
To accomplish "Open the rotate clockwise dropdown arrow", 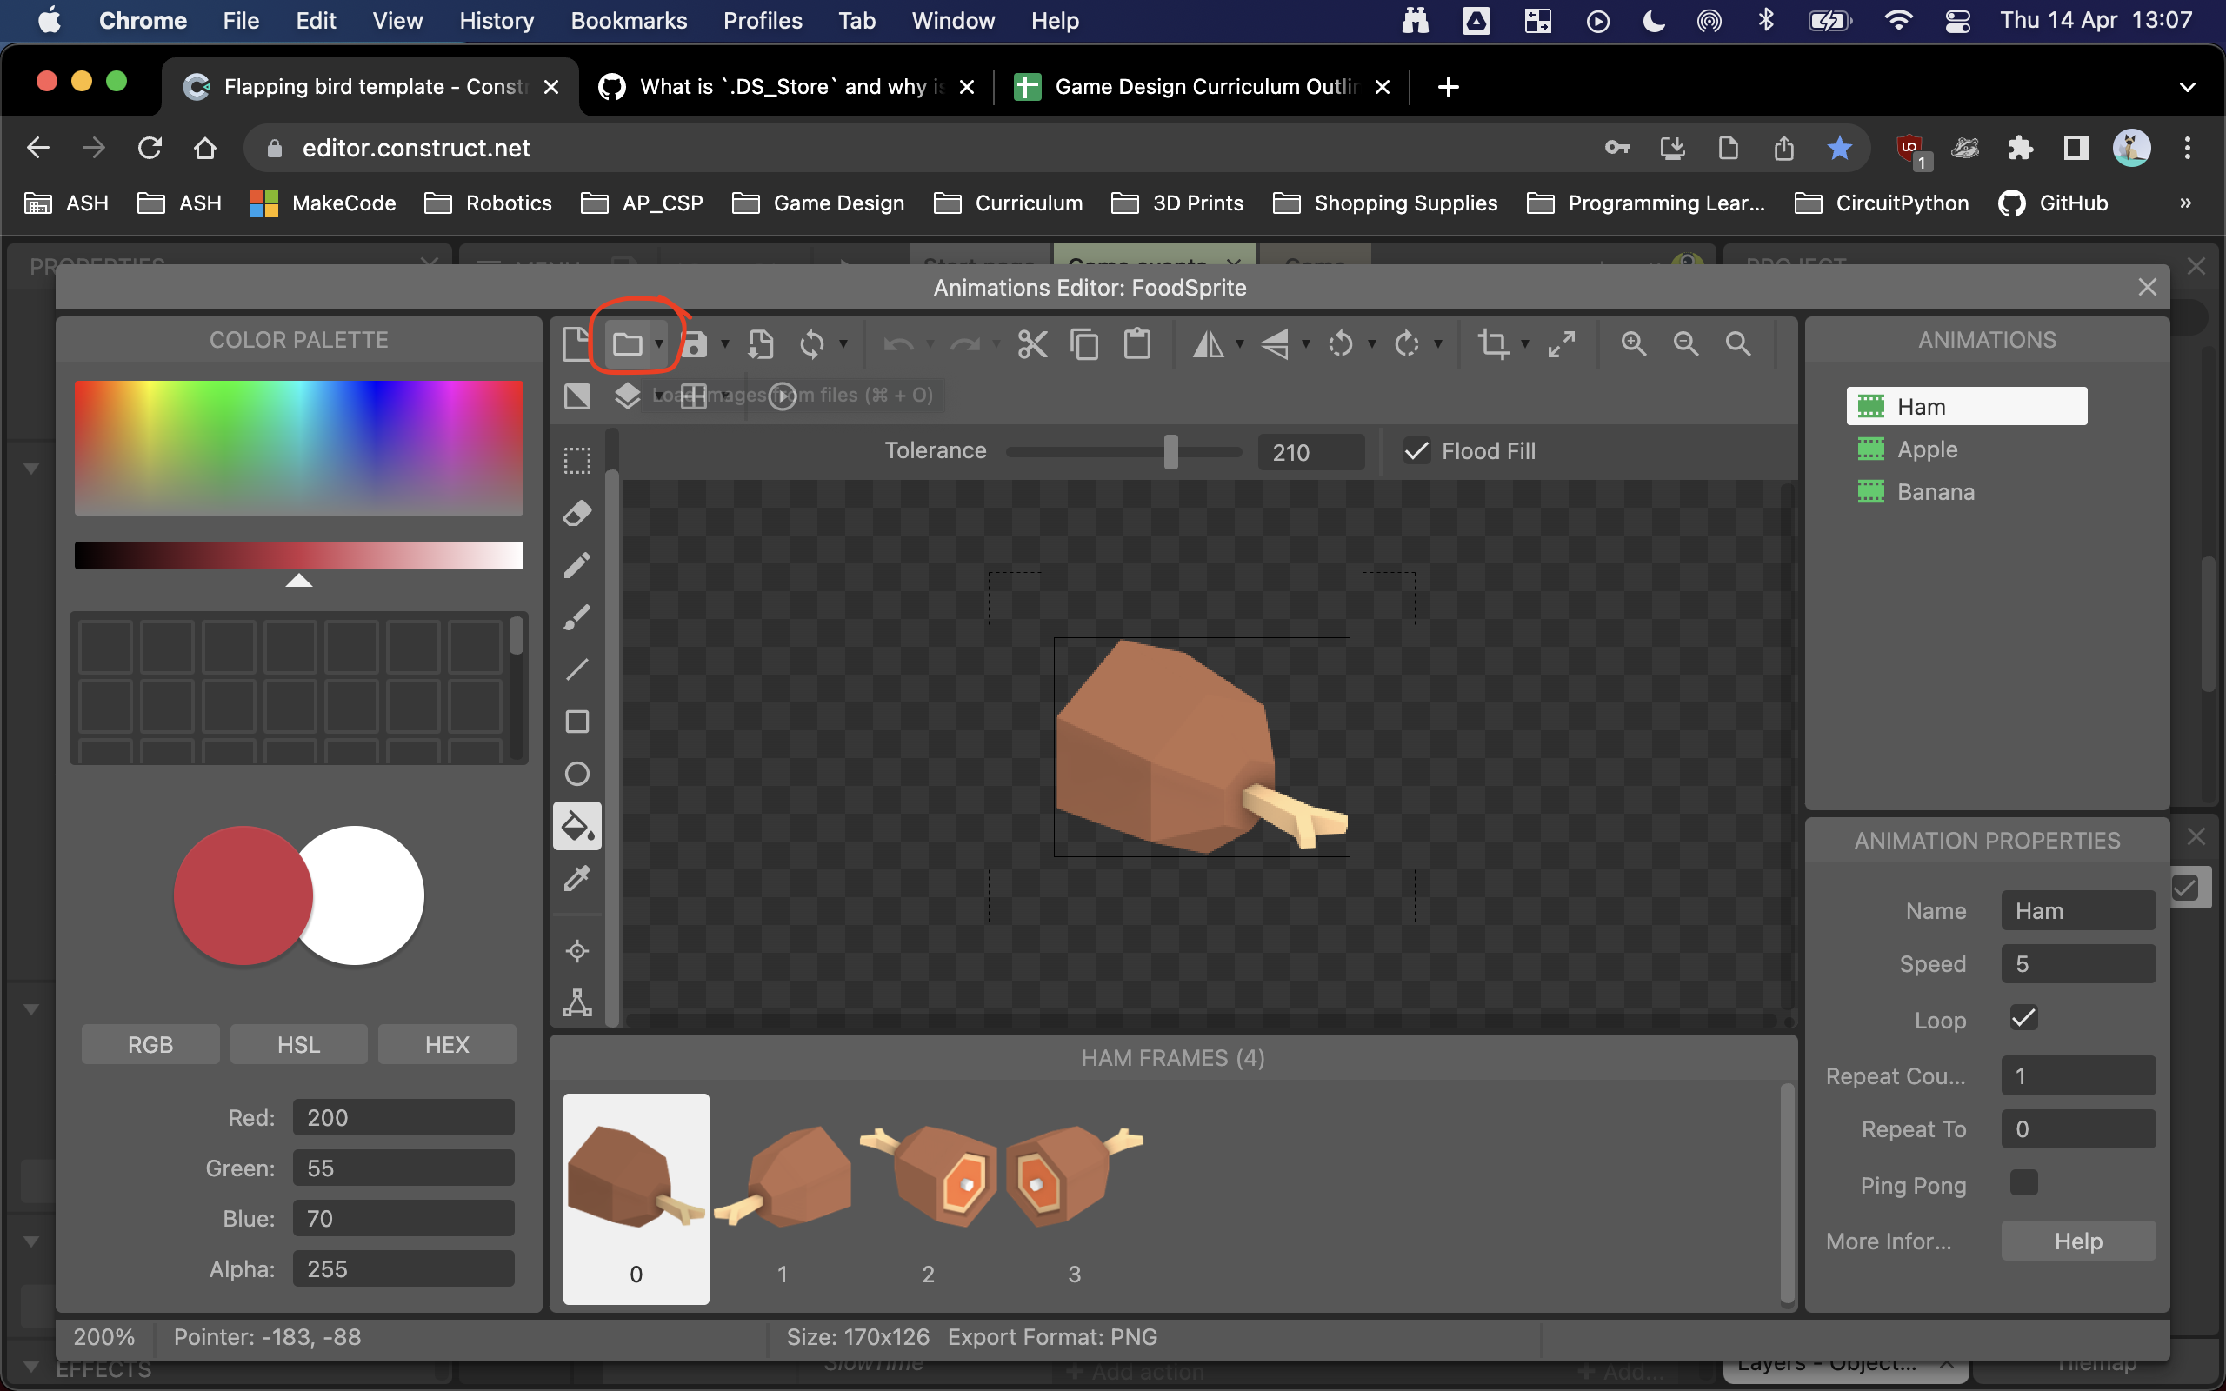I will pos(1437,344).
